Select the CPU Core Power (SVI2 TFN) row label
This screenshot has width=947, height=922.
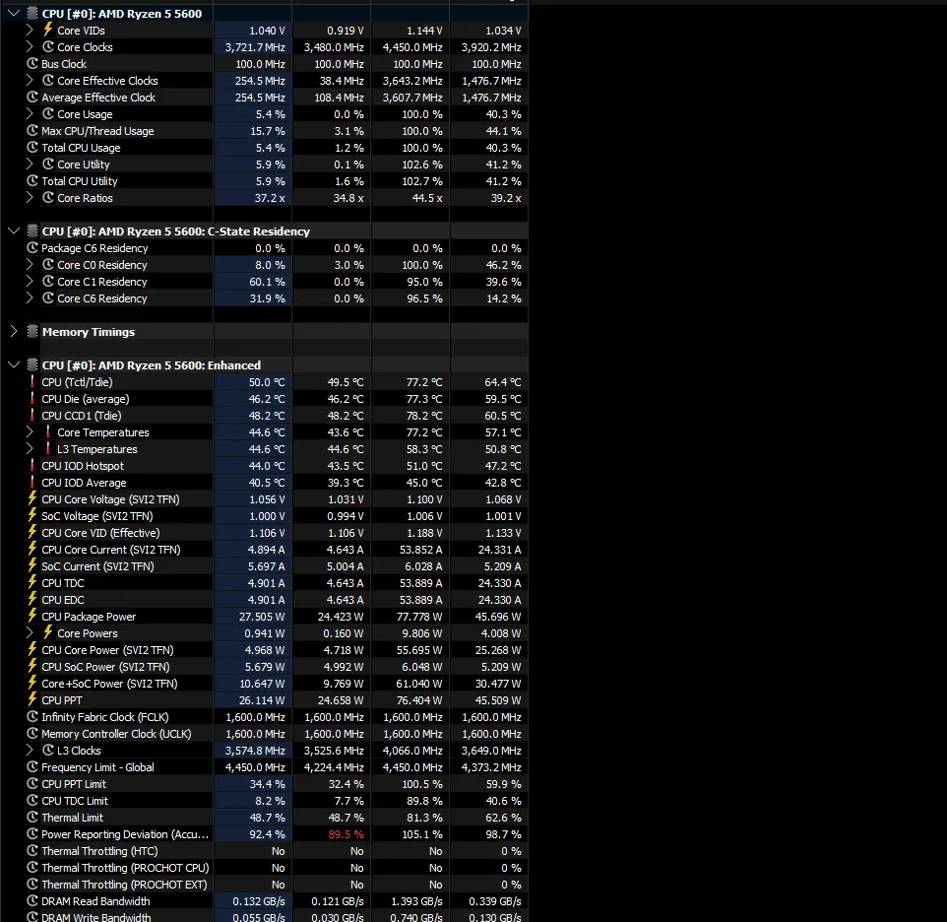point(107,650)
